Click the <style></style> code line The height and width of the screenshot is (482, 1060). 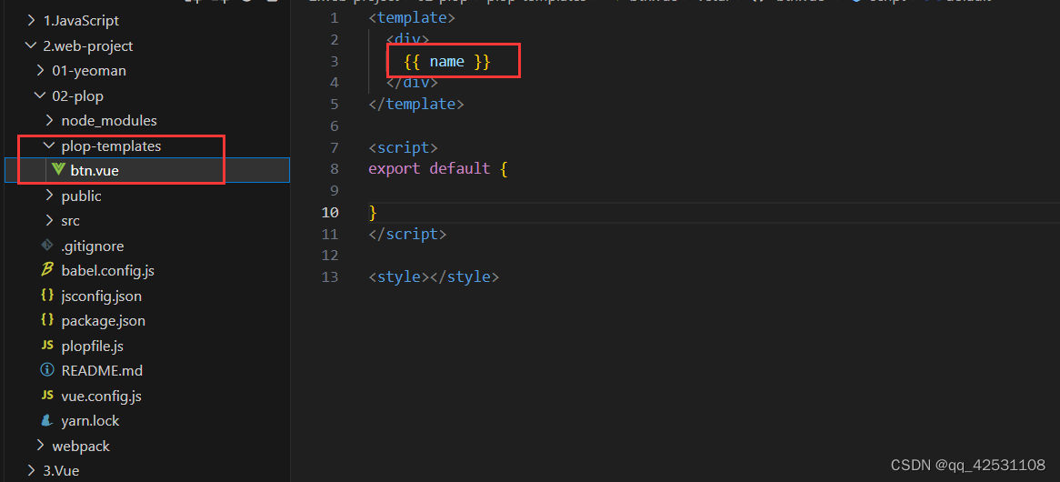click(x=434, y=277)
